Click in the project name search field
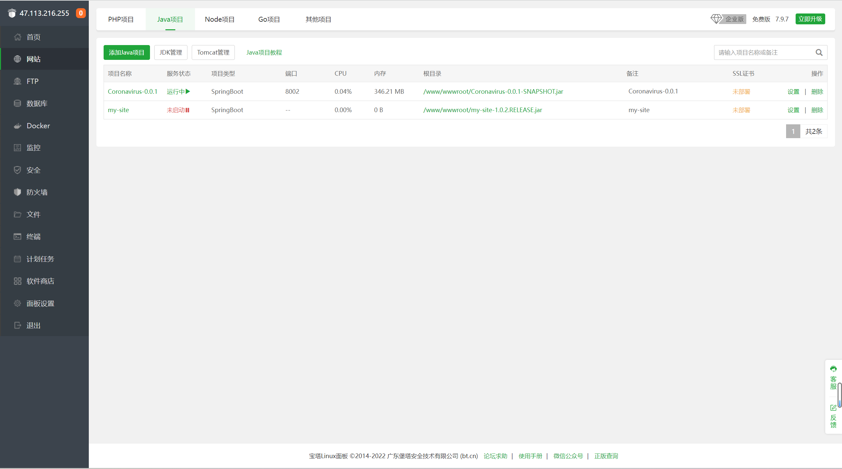842x469 pixels. (763, 53)
